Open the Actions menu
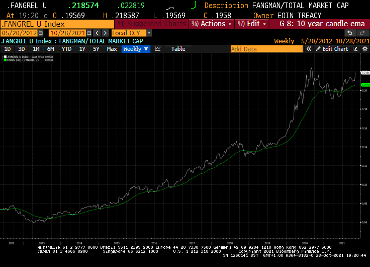The image size is (370, 267). pyautogui.click(x=211, y=24)
